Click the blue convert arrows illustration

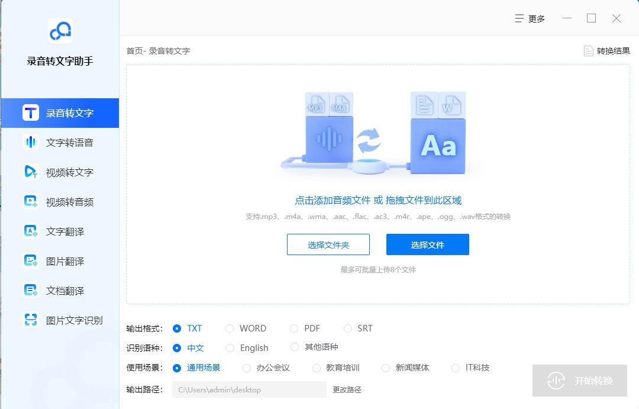369,140
